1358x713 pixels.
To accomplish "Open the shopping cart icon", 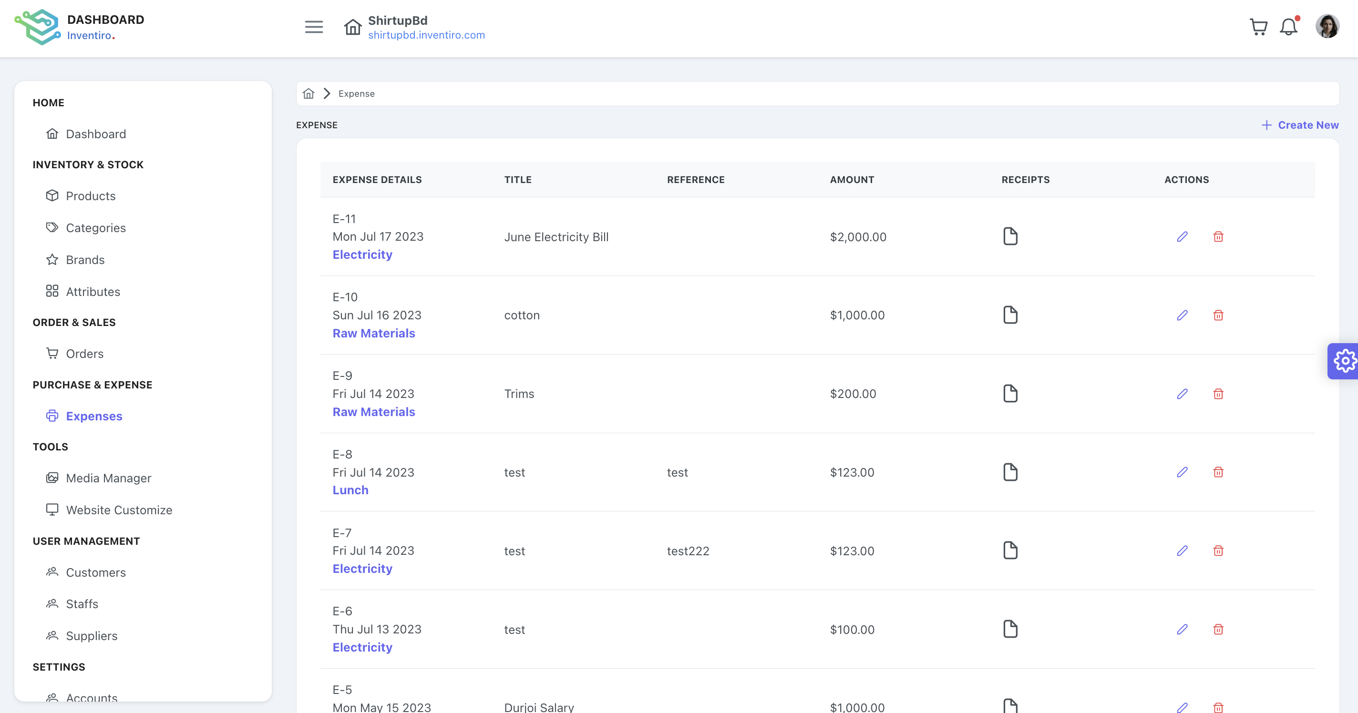I will click(1258, 27).
